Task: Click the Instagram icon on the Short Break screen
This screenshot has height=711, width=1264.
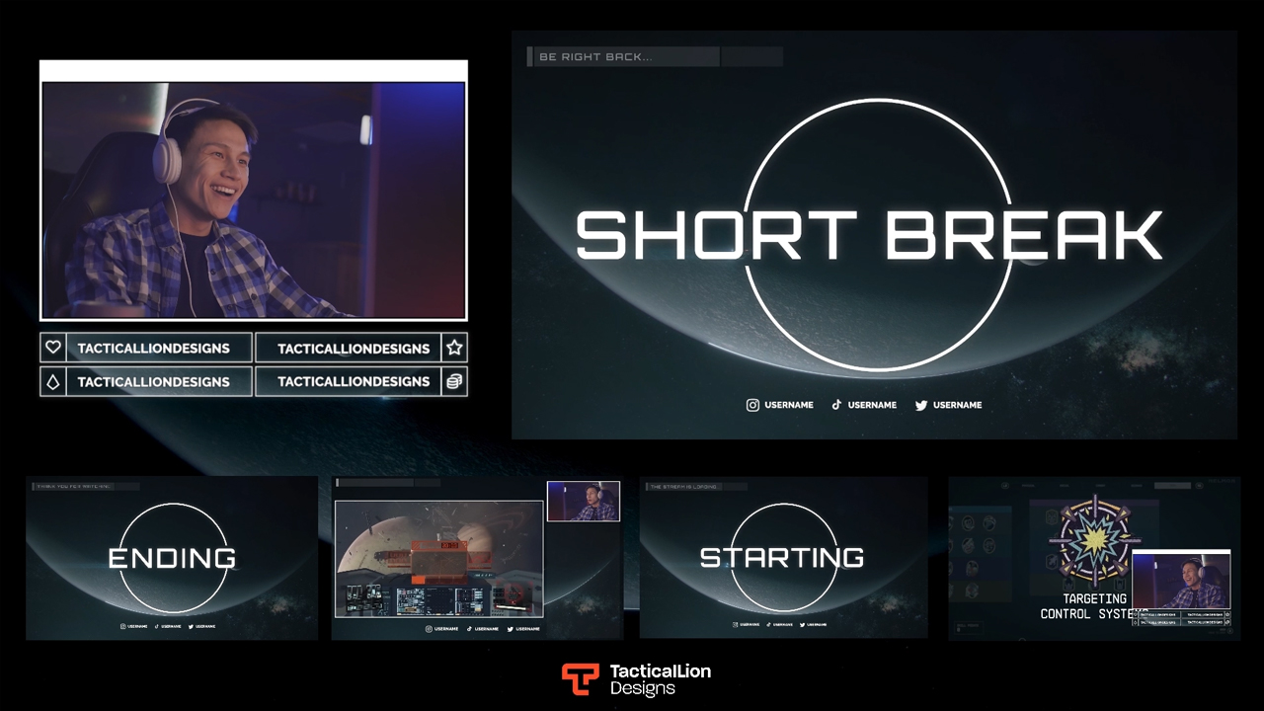Action: tap(752, 405)
